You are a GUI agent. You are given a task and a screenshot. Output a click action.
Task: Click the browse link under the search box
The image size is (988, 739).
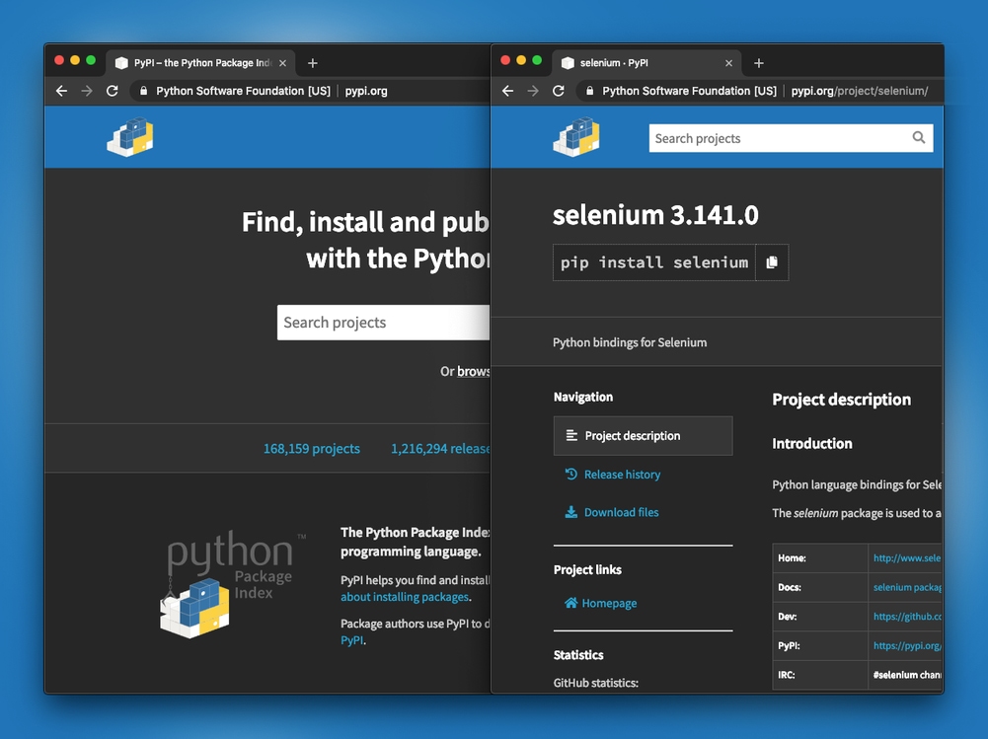click(473, 372)
